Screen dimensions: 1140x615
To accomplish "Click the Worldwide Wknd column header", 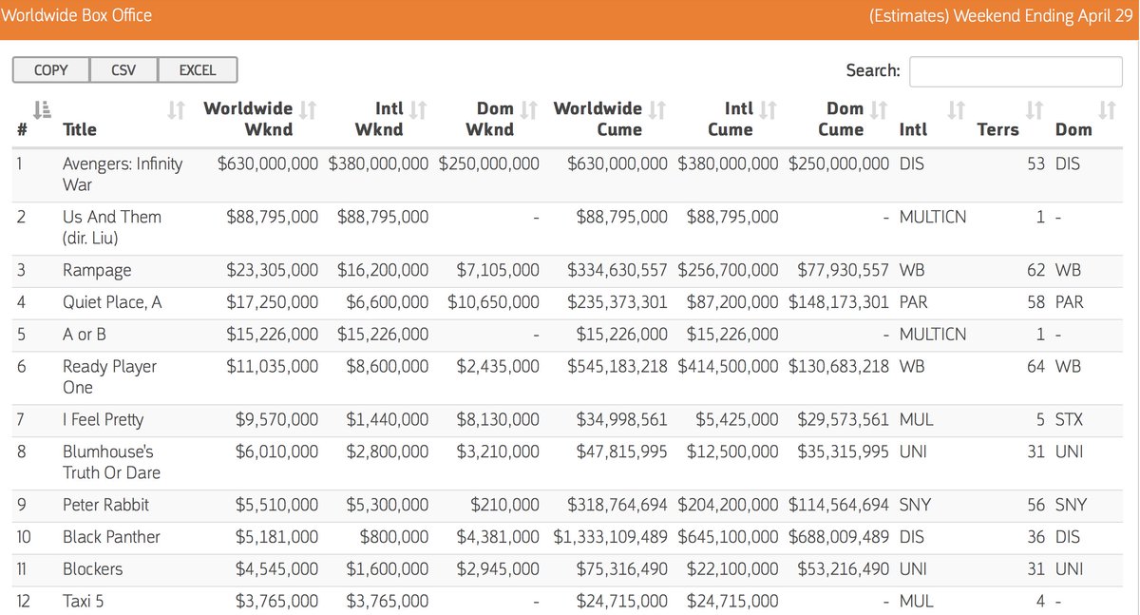I will click(x=248, y=119).
